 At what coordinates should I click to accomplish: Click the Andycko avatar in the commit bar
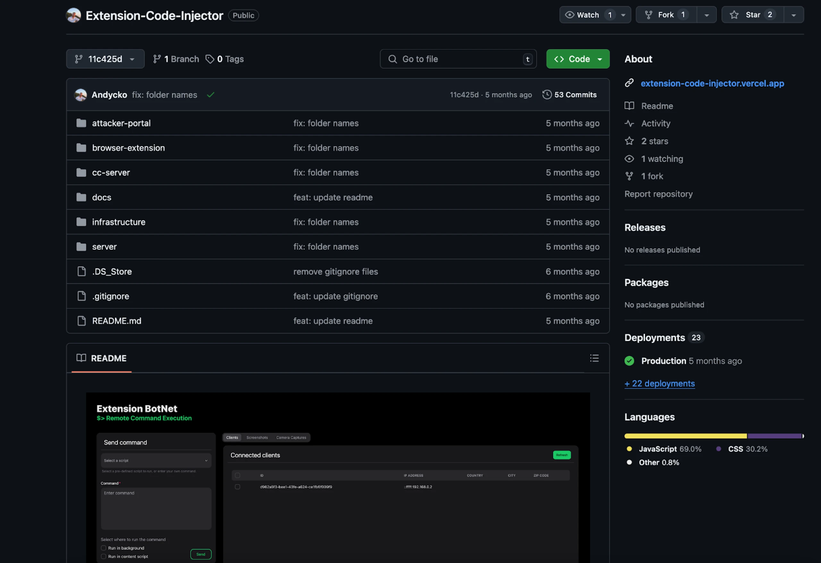point(80,95)
